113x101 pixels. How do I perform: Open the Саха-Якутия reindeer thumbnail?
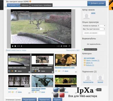click(42, 81)
